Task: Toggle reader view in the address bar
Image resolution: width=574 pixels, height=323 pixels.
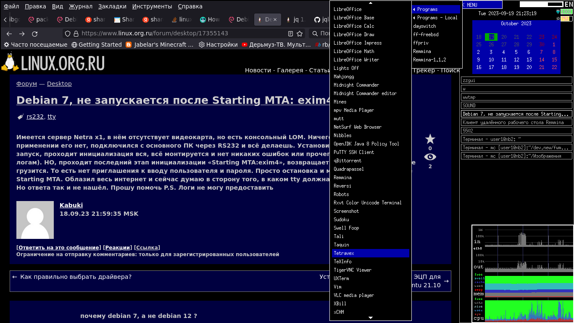Action: [290, 34]
